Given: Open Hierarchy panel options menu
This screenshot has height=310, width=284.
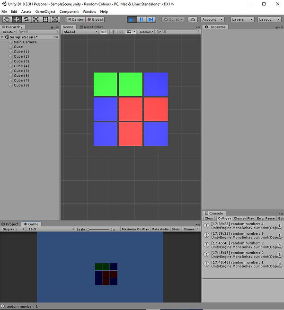Looking at the screenshot, I should [x=56, y=27].
